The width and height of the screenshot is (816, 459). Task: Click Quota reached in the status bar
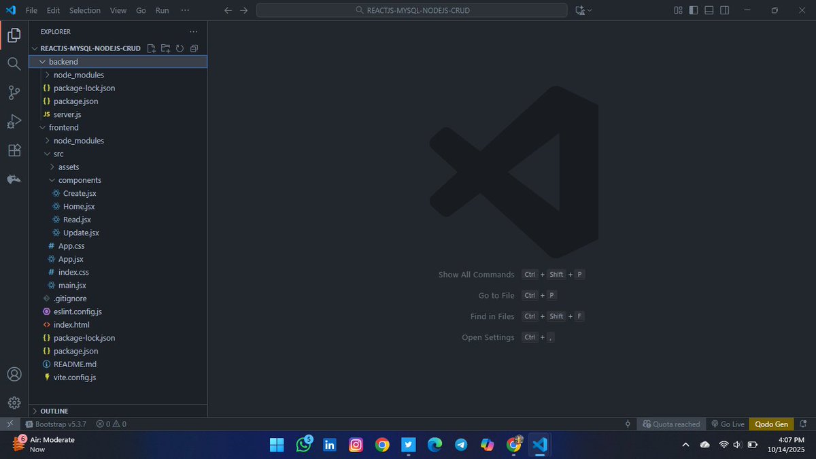(671, 424)
